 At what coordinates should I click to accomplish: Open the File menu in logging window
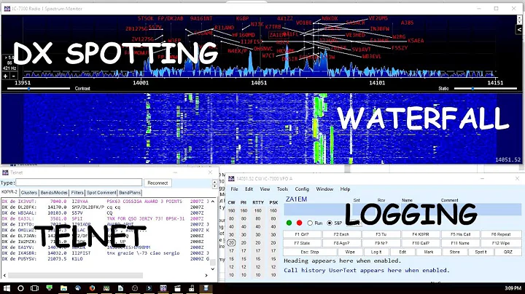click(234, 189)
